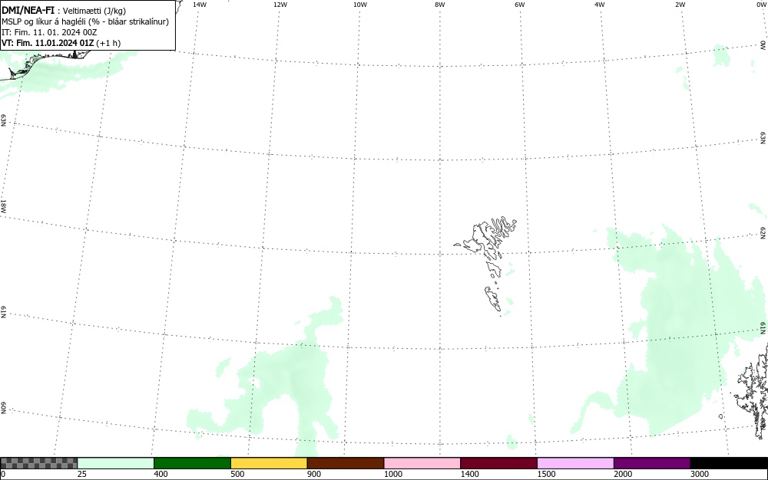Click the "8W" longitude label
Screen dimensions: 768x480
[x=440, y=5]
